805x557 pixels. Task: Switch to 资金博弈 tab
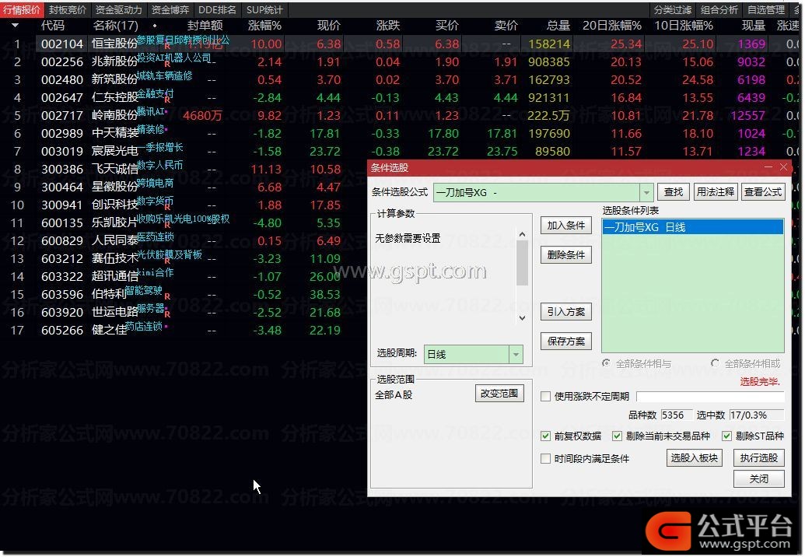(170, 10)
